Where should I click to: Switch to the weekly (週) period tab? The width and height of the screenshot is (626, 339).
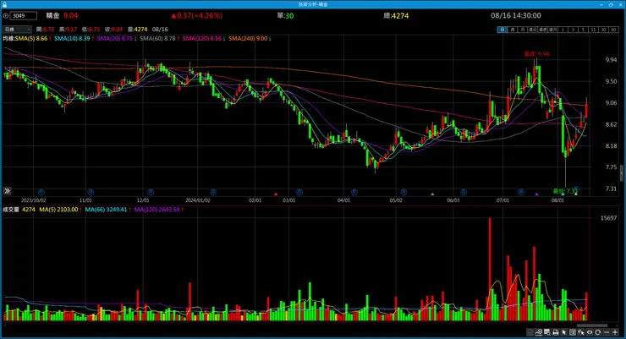pos(513,30)
